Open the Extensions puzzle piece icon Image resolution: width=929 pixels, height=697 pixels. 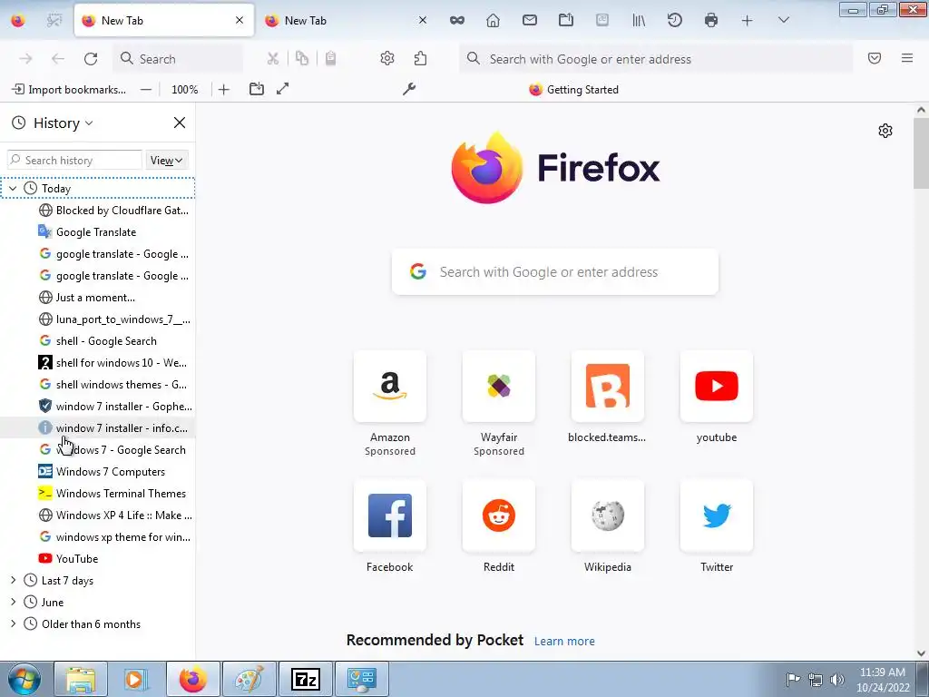tap(420, 58)
